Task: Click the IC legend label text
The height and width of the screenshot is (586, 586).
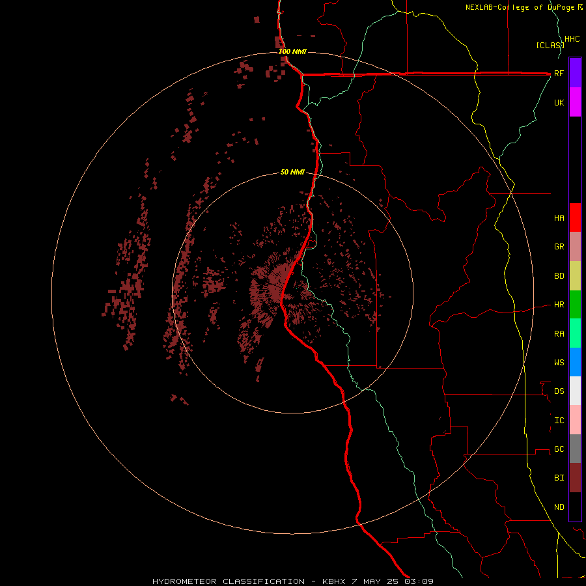Action: click(x=559, y=420)
